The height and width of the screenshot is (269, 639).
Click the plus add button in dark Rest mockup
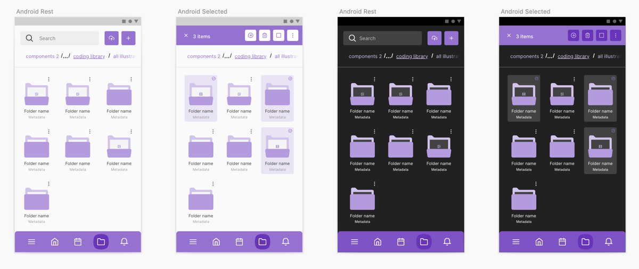coord(452,38)
